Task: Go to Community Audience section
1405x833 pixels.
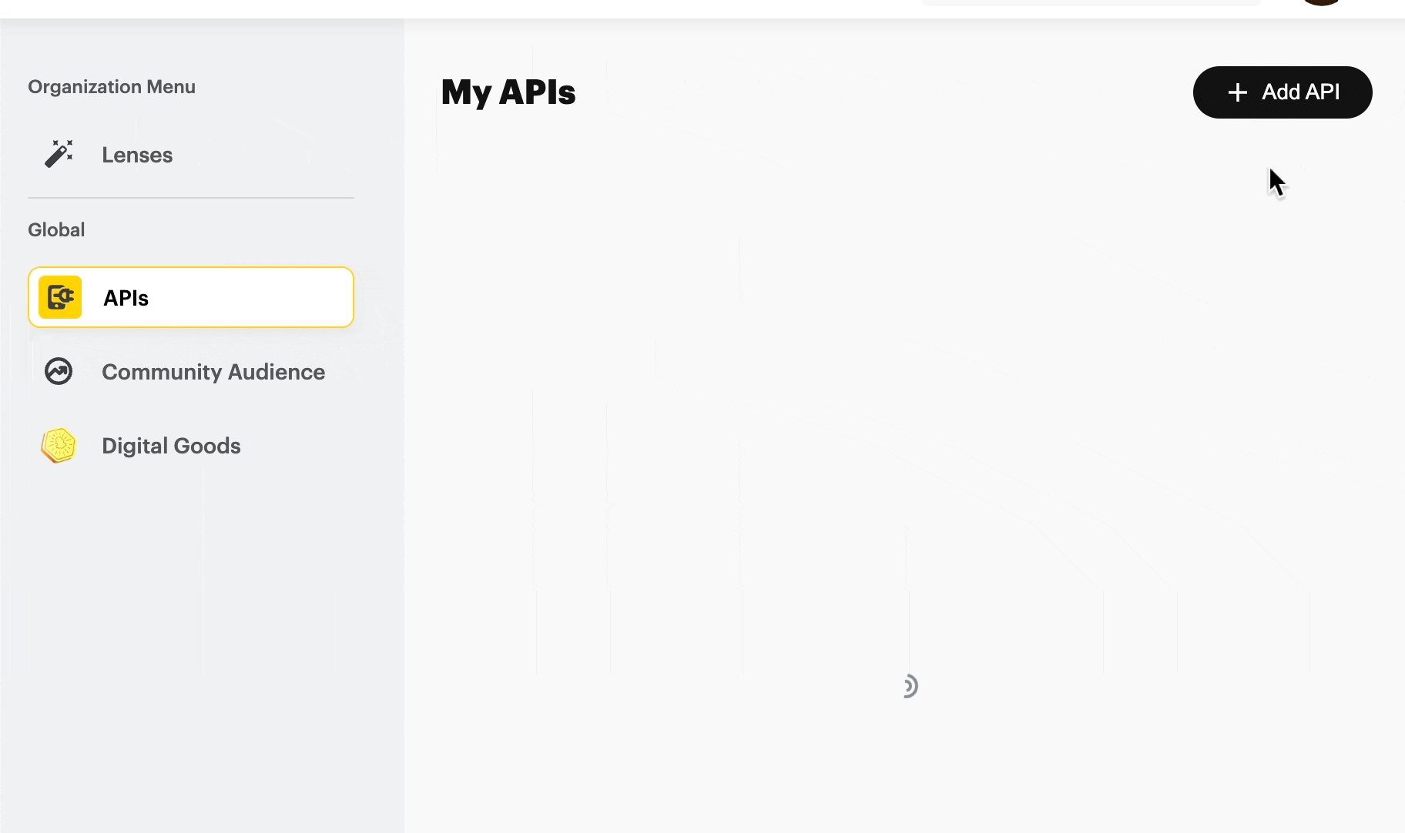Action: [213, 372]
